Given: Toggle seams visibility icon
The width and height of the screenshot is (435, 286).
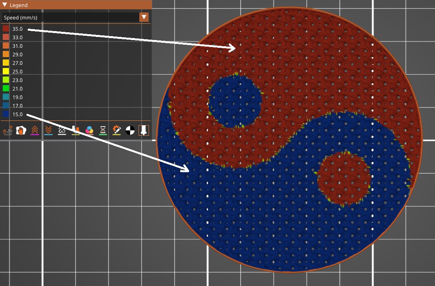Looking at the screenshot, I should click(62, 130).
